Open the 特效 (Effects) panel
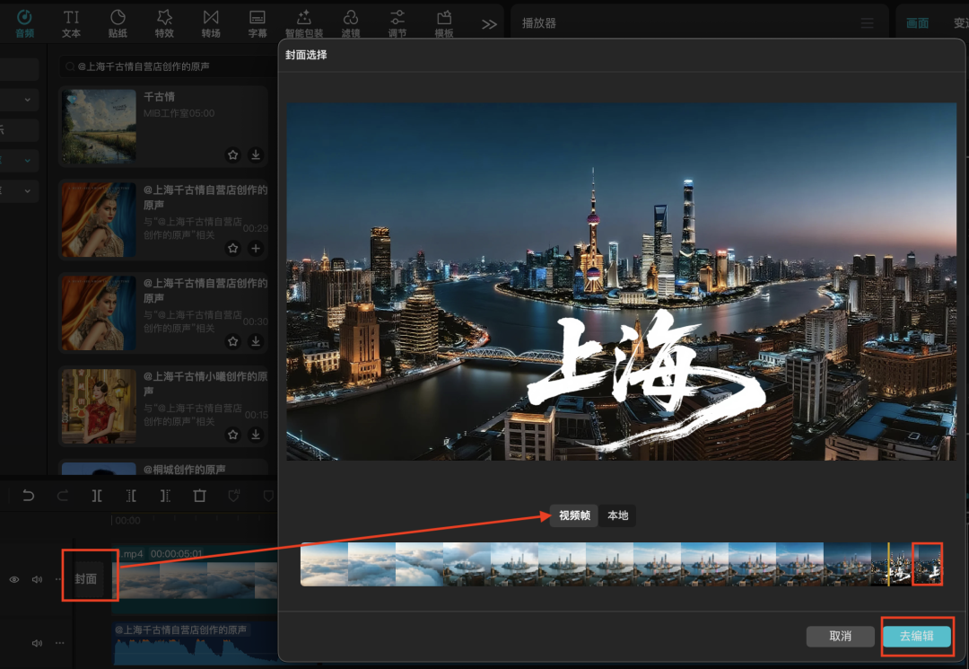 (x=164, y=23)
